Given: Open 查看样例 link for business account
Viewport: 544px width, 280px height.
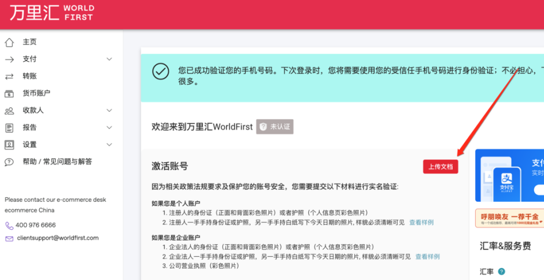Looking at the screenshot, I should point(427,256).
